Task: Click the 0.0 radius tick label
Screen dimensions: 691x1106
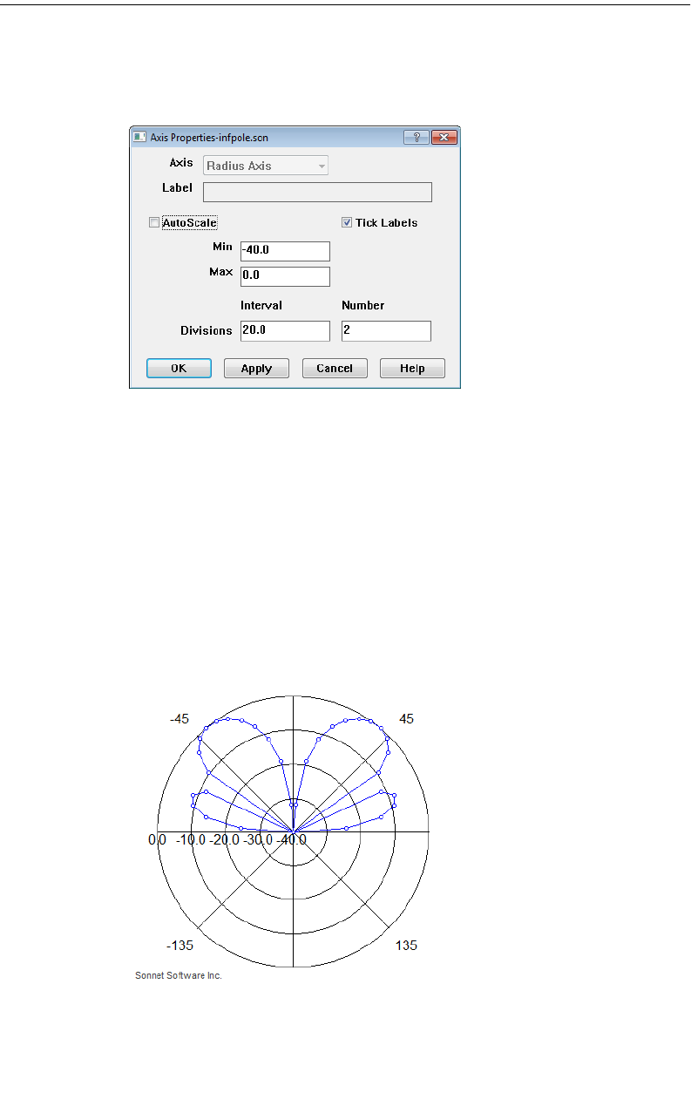Action: pos(157,840)
